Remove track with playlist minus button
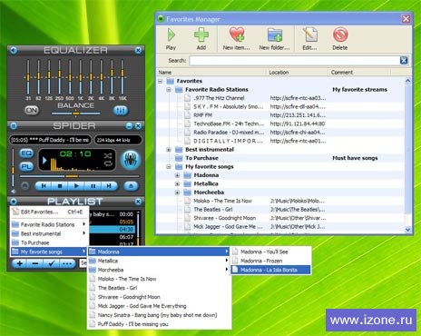The image size is (421, 336). pos(35,263)
